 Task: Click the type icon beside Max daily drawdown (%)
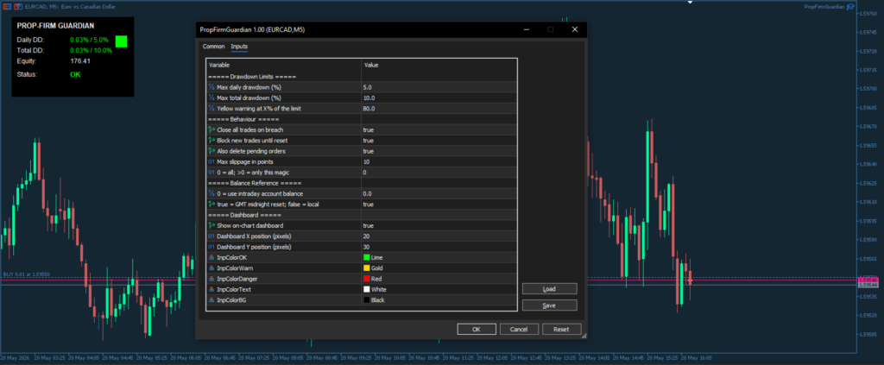pyautogui.click(x=212, y=87)
